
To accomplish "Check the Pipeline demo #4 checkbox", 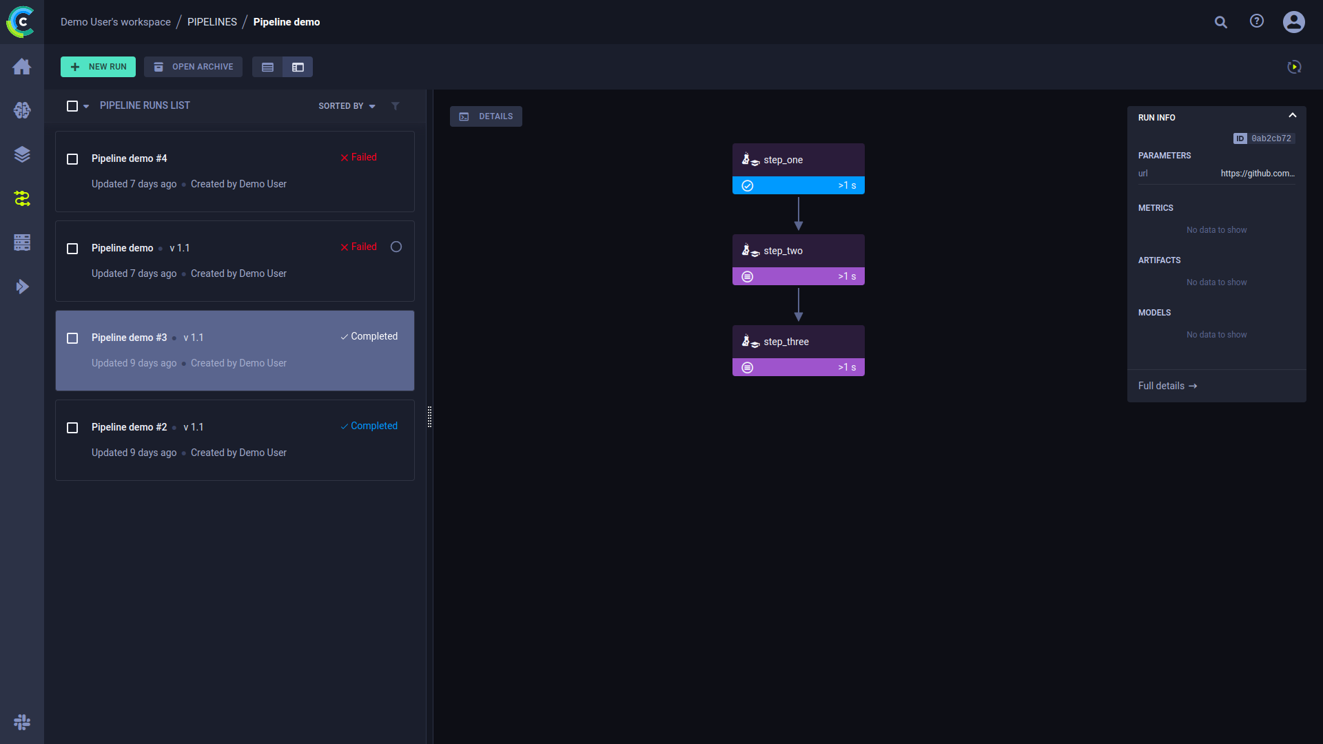I will pos(72,159).
